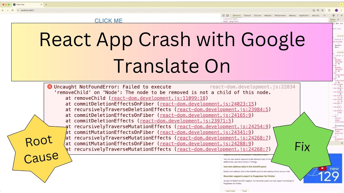Click the zoom magnifier icon in address bar
This screenshot has width=344, height=193.
coord(318,10)
